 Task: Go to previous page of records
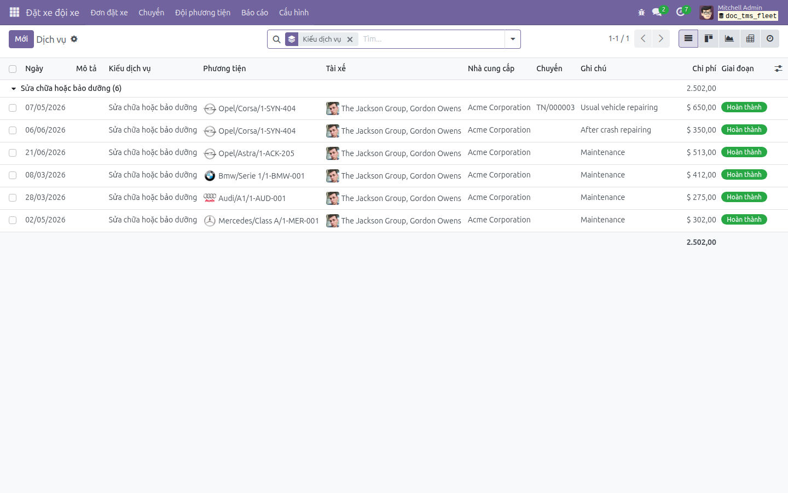point(643,38)
